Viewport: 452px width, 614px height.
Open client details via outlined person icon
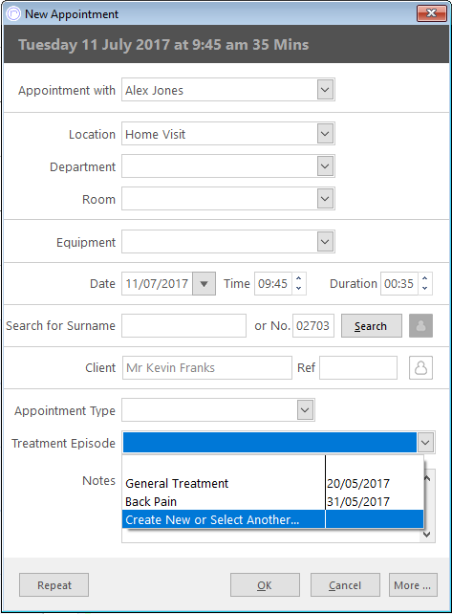[420, 367]
